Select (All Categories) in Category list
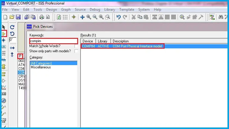229x129 pixels. point(53,63)
